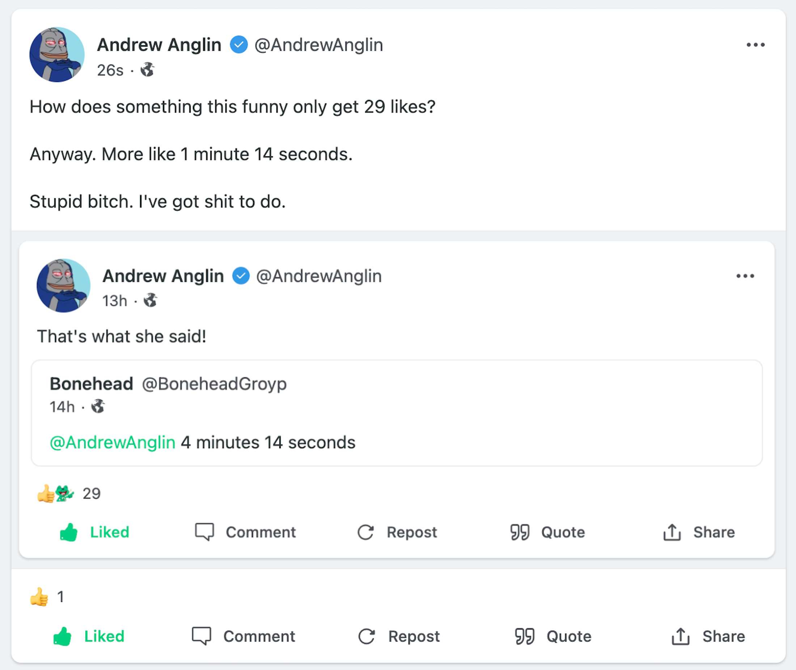Click the verified badge on the top post

pos(239,45)
